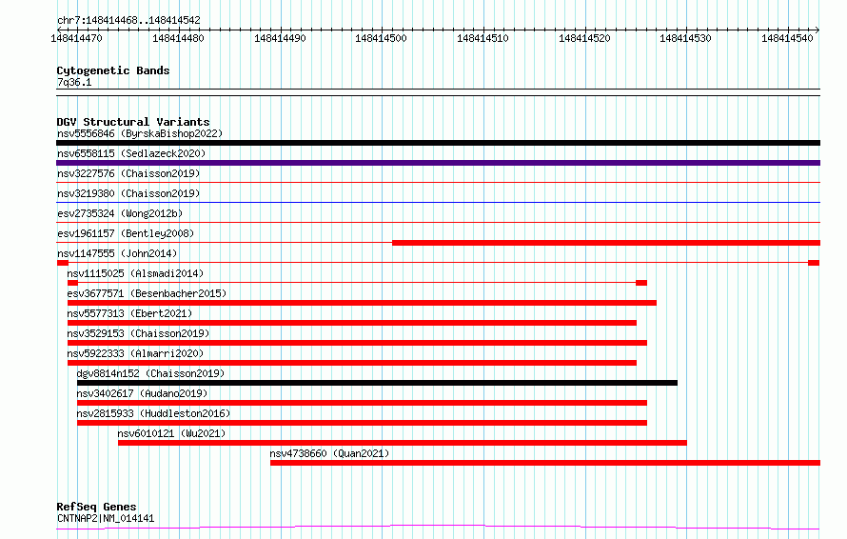
Task: Open nsv3227576 (Chaisson2019) variant label
Action: [128, 173]
